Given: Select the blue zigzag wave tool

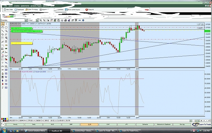Looking at the screenshot, I should click(x=6, y=63).
